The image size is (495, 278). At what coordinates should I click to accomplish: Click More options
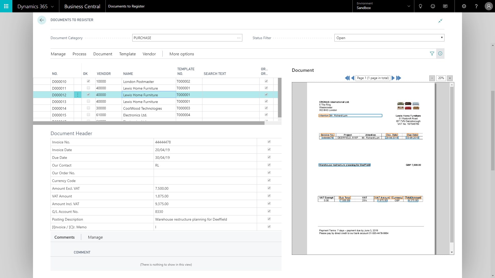coord(181,54)
